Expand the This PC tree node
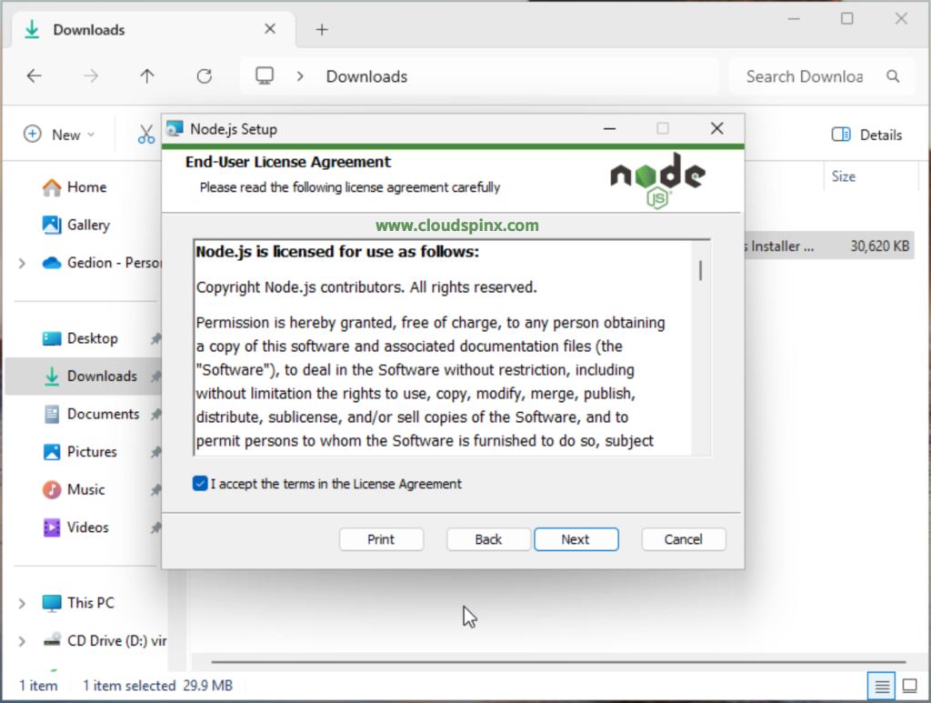 [22, 603]
